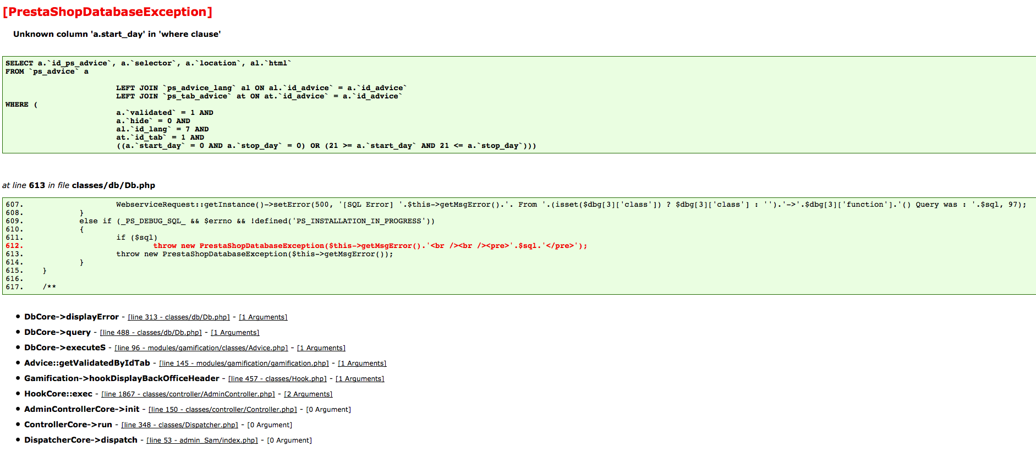Click the AdminControllerCore->init stack entry name
This screenshot has height=474, width=1036.
pos(82,409)
